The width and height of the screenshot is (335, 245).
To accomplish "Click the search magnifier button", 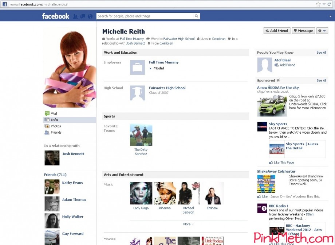I will click(196, 16).
